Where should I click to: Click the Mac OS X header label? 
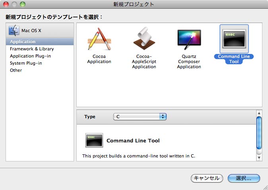click(31, 31)
